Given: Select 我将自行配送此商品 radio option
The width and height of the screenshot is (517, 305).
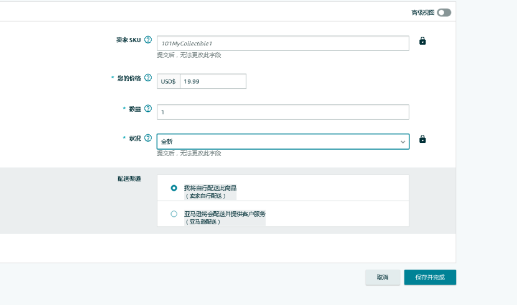Looking at the screenshot, I should click(x=174, y=188).
